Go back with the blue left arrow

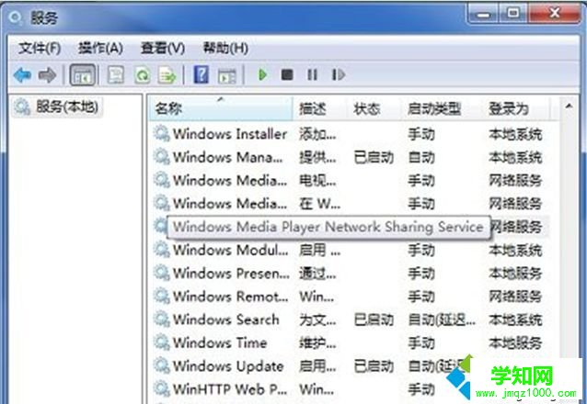tap(22, 75)
